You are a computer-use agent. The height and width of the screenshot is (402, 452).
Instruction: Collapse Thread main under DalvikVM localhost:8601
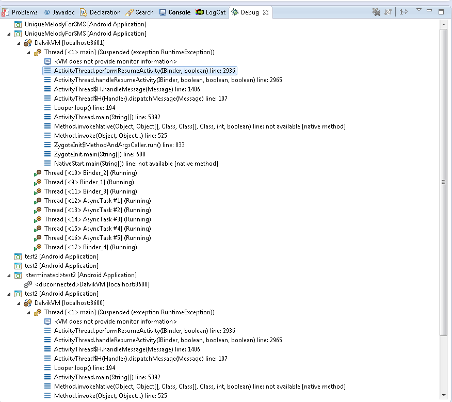28,53
